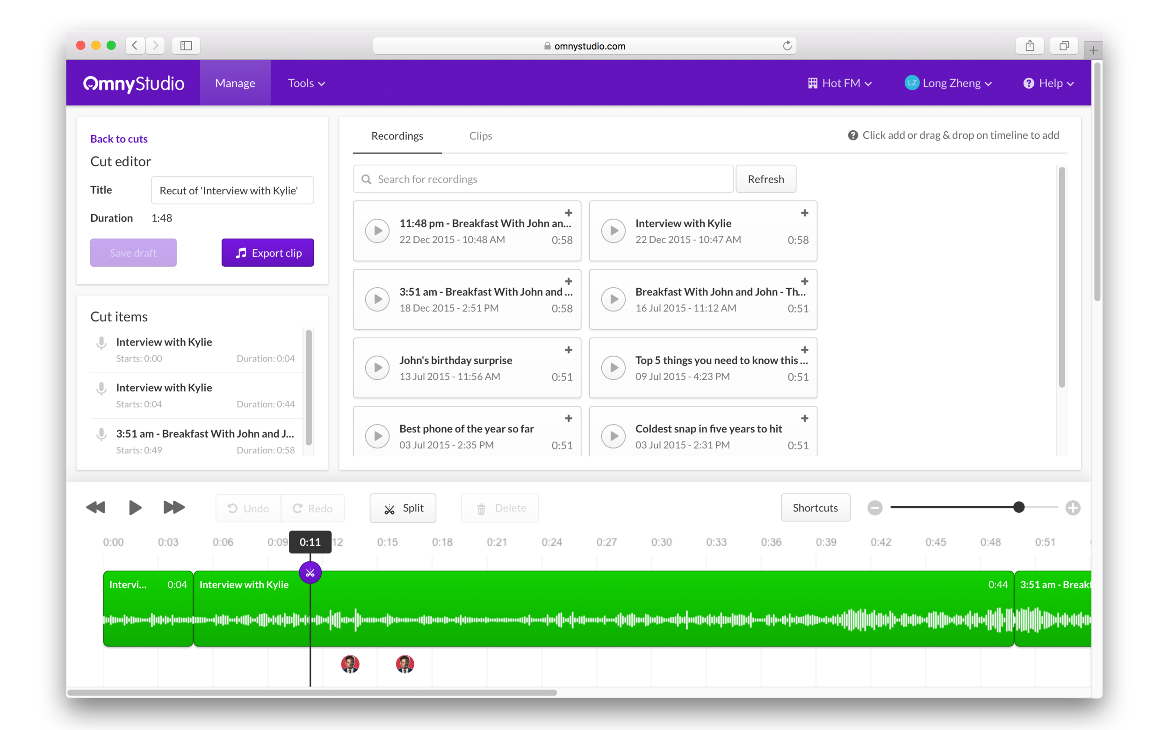
Task: Click the OmnyStudio logo
Action: pyautogui.click(x=133, y=84)
